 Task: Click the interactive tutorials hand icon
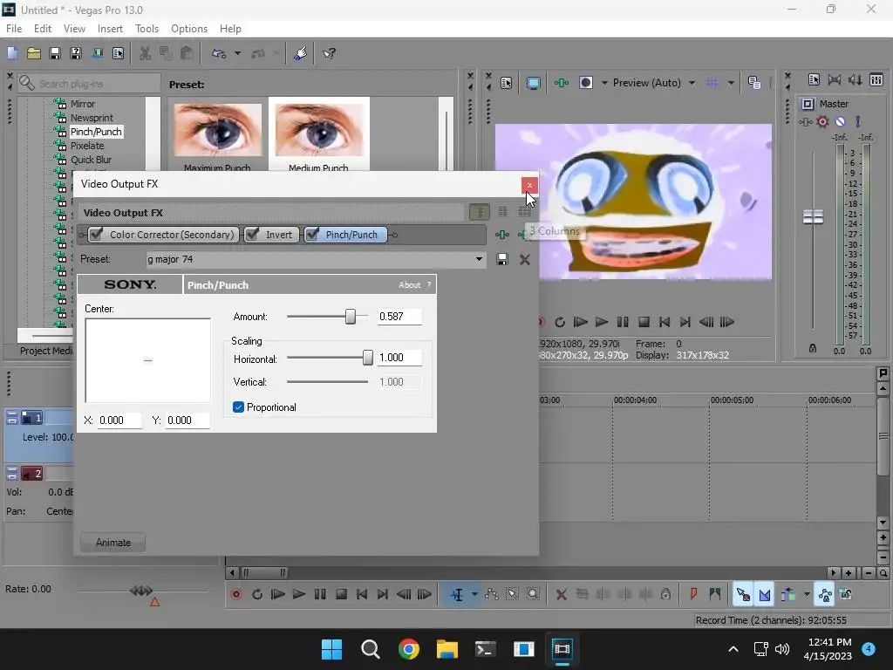pyautogui.click(x=300, y=53)
